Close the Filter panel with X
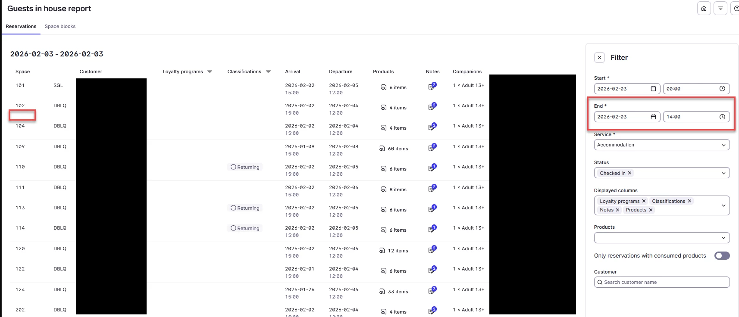The image size is (739, 317). 599,57
